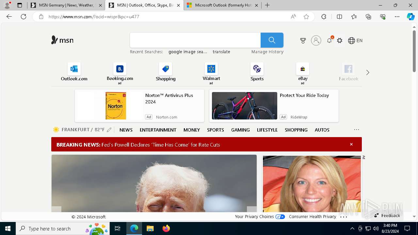The image size is (418, 235).
Task: Select the NEWS category
Action: click(126, 130)
